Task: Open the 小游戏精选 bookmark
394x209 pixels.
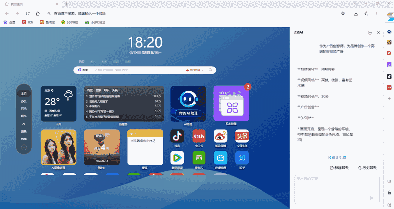Action: click(95, 22)
